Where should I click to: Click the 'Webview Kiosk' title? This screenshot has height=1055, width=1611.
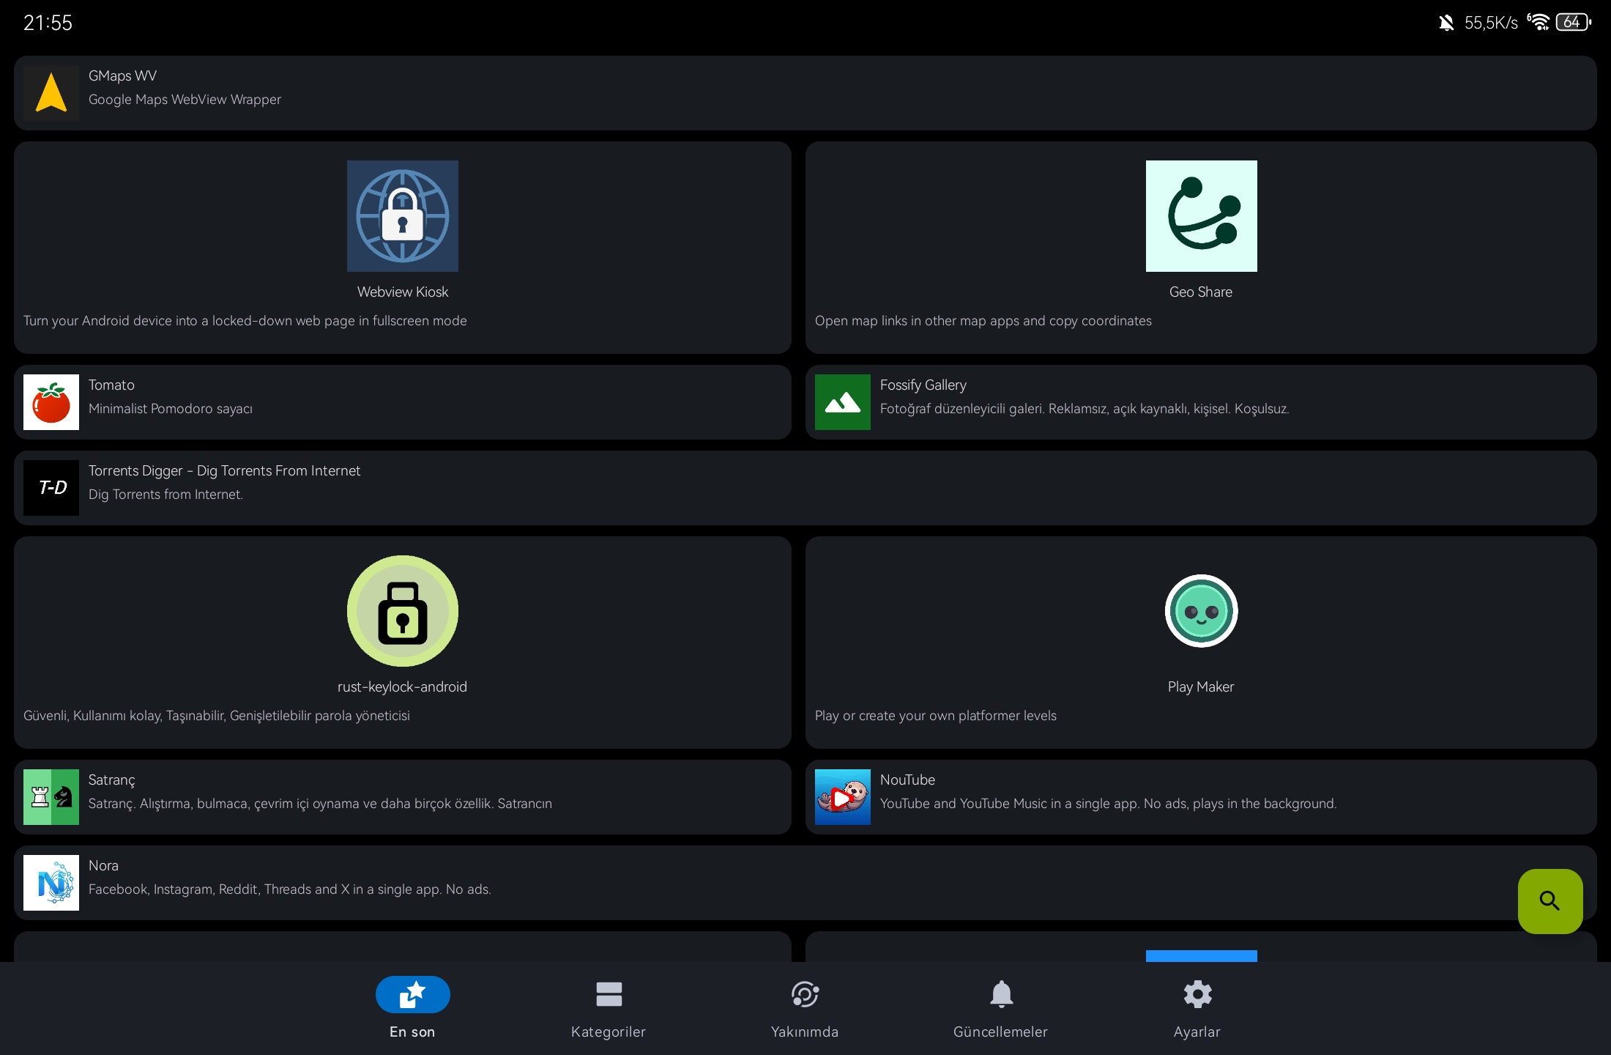pyautogui.click(x=403, y=292)
